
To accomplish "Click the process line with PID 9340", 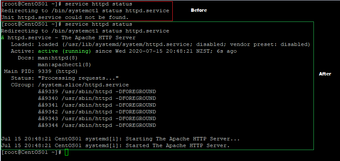I will coord(97,98).
